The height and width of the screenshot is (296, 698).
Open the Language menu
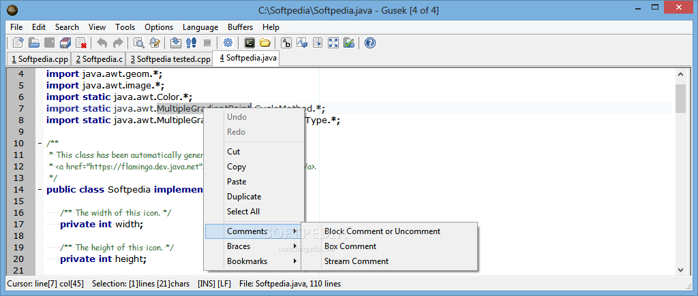coord(200,27)
